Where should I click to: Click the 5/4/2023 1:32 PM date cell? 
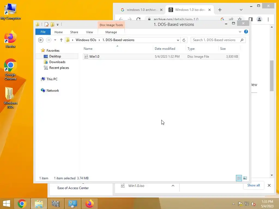pyautogui.click(x=167, y=57)
